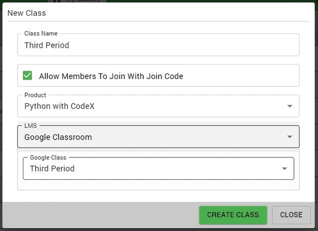
Task: Click the LMS dropdown arrow icon
Action: (290, 137)
